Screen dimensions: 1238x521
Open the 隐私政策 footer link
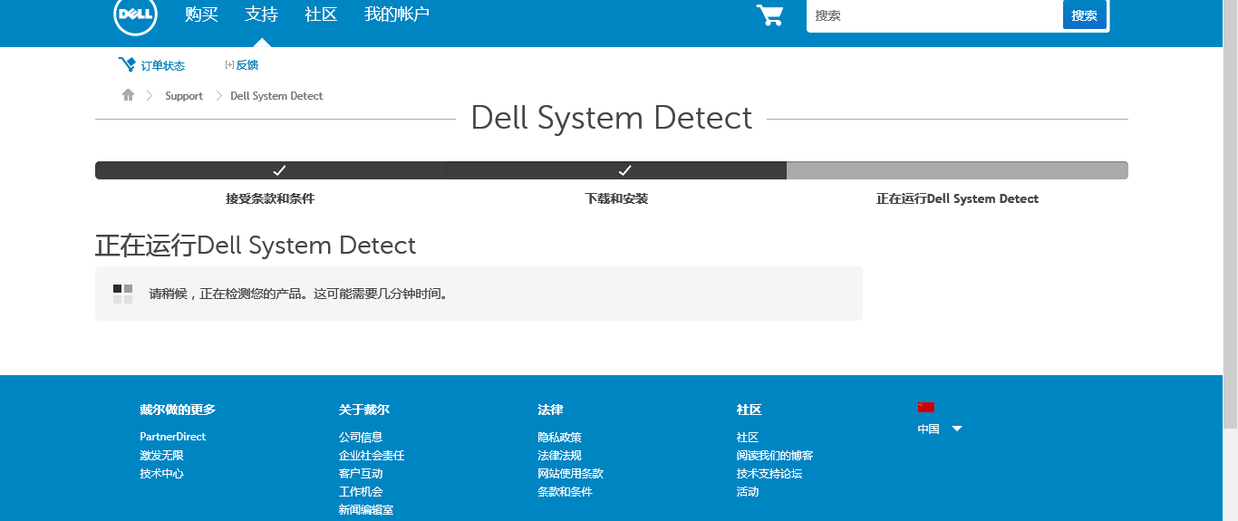coord(559,438)
